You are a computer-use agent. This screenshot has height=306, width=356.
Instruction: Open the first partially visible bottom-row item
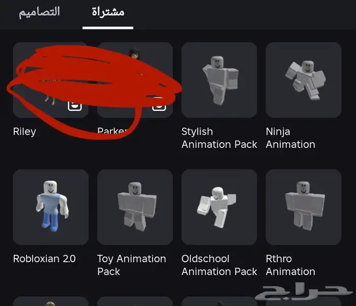[x=51, y=301]
